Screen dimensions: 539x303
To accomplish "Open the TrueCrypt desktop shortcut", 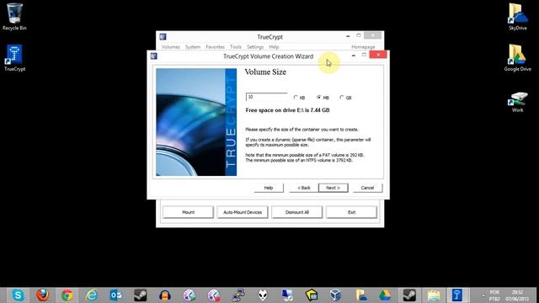I will click(14, 58).
